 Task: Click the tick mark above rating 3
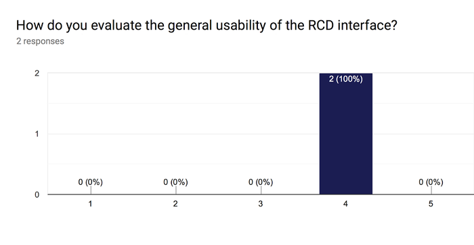[x=261, y=190]
